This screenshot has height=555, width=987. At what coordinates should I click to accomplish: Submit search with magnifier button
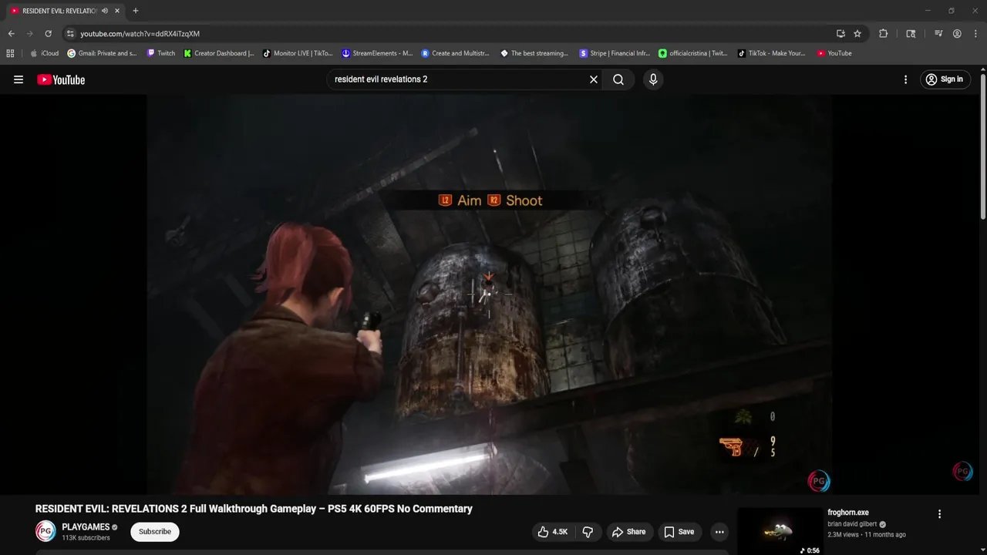[x=618, y=79]
